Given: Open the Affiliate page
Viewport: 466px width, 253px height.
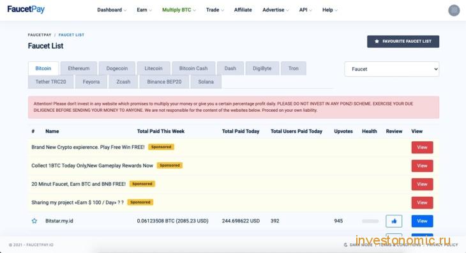Looking at the screenshot, I should (243, 10).
